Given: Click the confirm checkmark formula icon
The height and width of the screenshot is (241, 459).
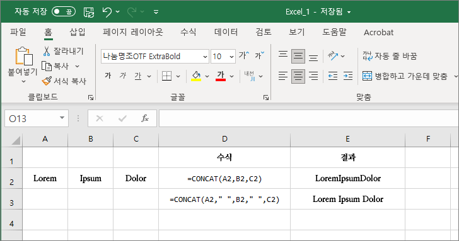Looking at the screenshot, I should pyautogui.click(x=122, y=118).
